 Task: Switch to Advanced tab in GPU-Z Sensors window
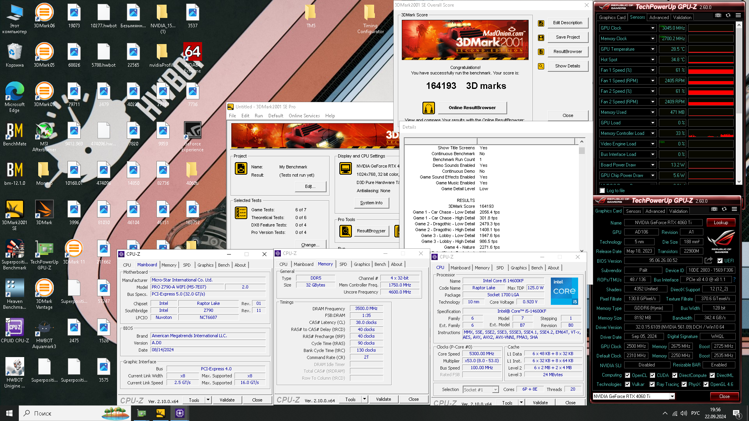coord(659,18)
